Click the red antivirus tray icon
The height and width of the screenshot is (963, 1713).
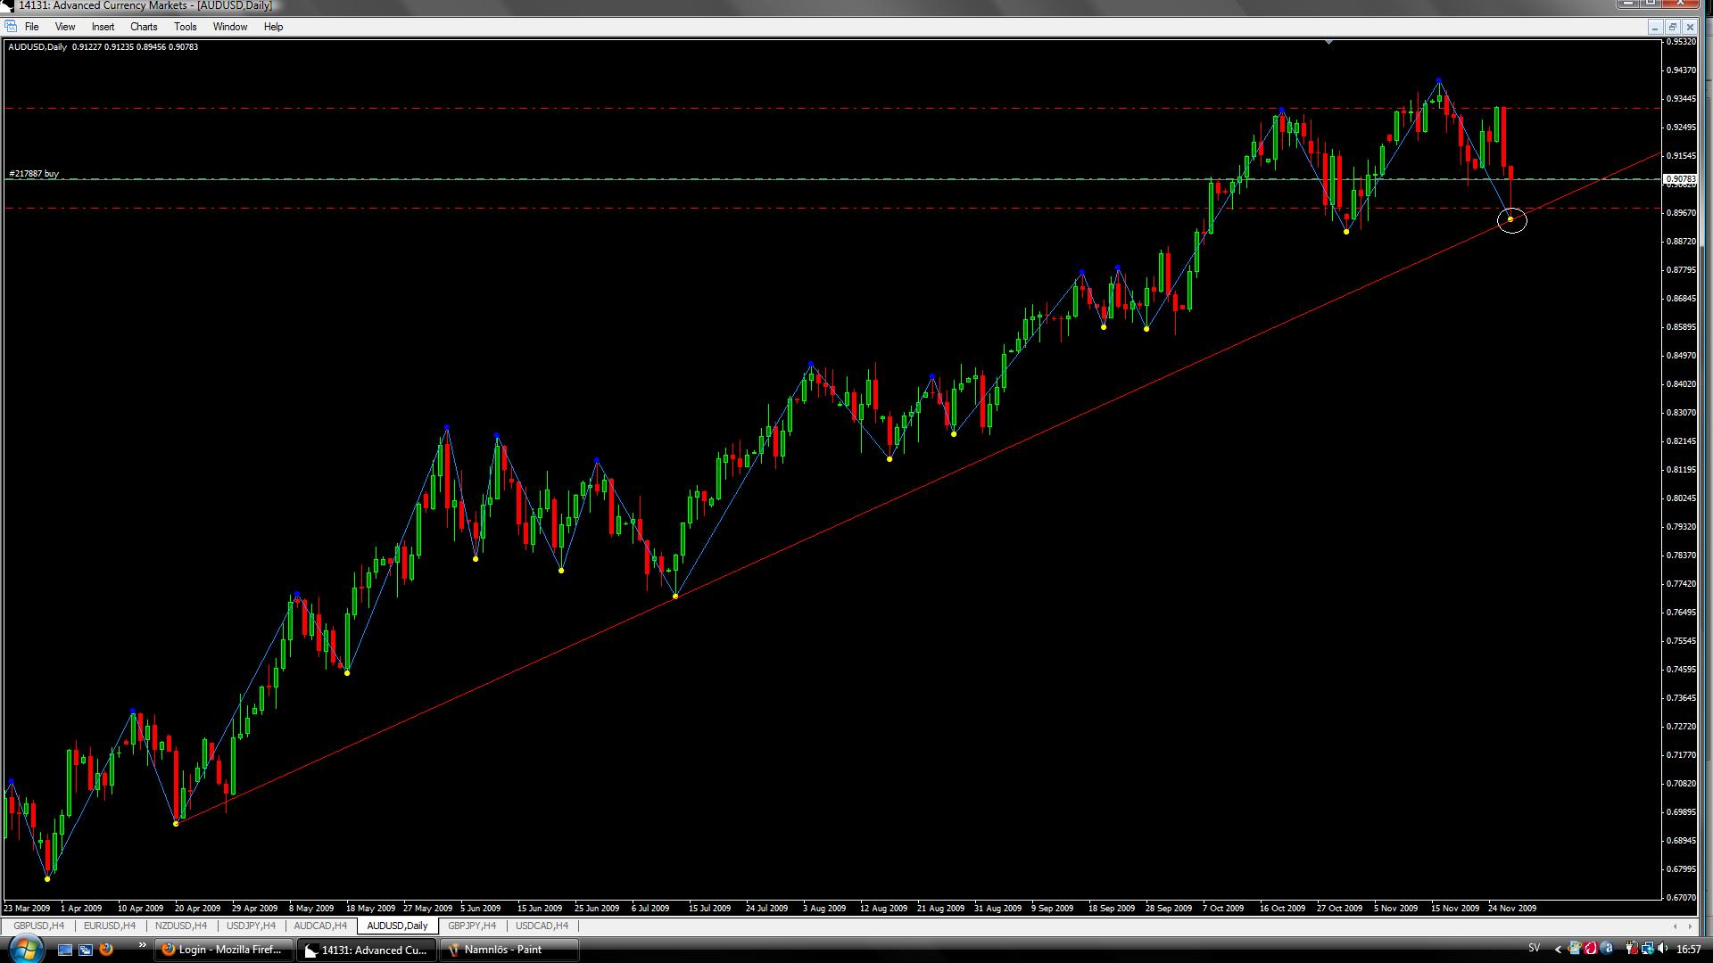click(x=1590, y=949)
